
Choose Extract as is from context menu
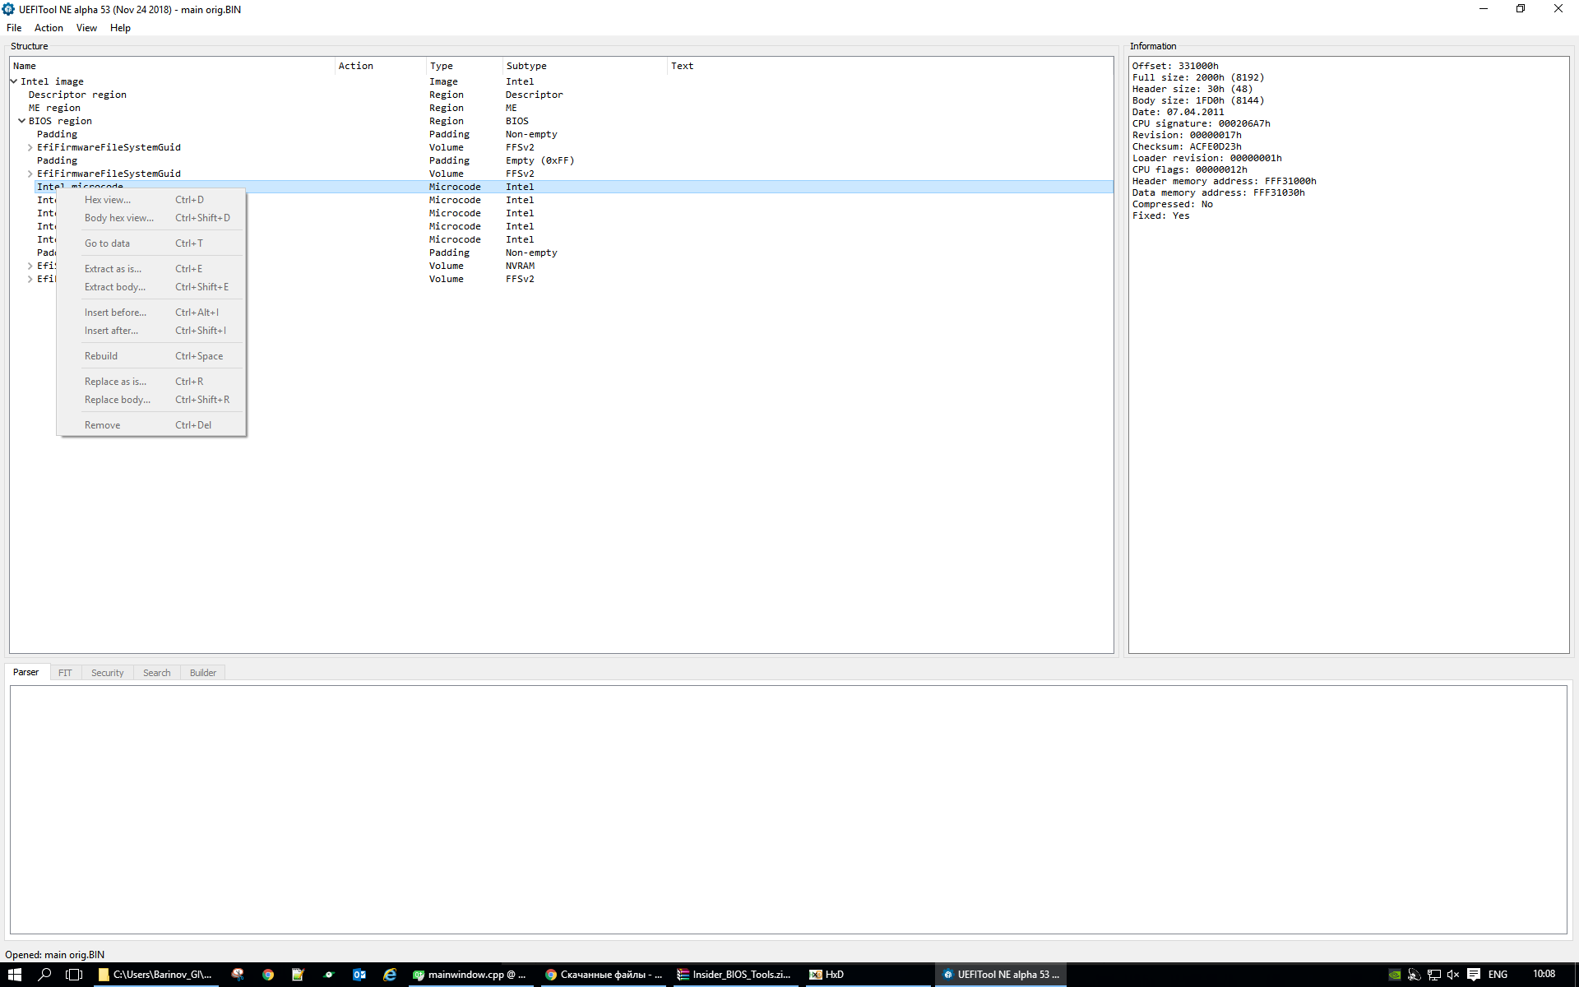pos(113,269)
